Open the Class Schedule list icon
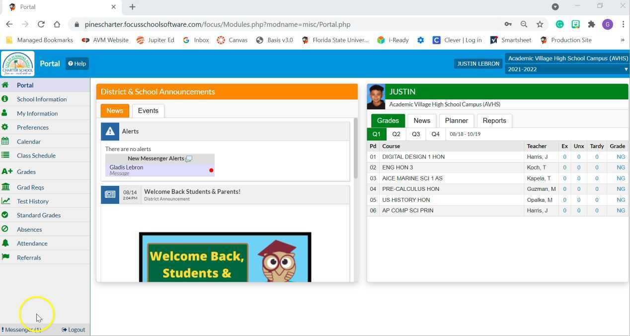 coord(4,155)
